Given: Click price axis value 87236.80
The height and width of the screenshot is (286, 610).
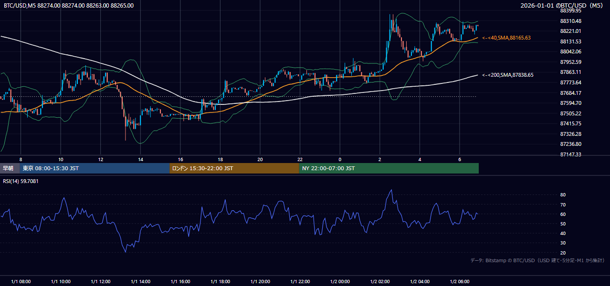Looking at the screenshot, I should pyautogui.click(x=570, y=144).
